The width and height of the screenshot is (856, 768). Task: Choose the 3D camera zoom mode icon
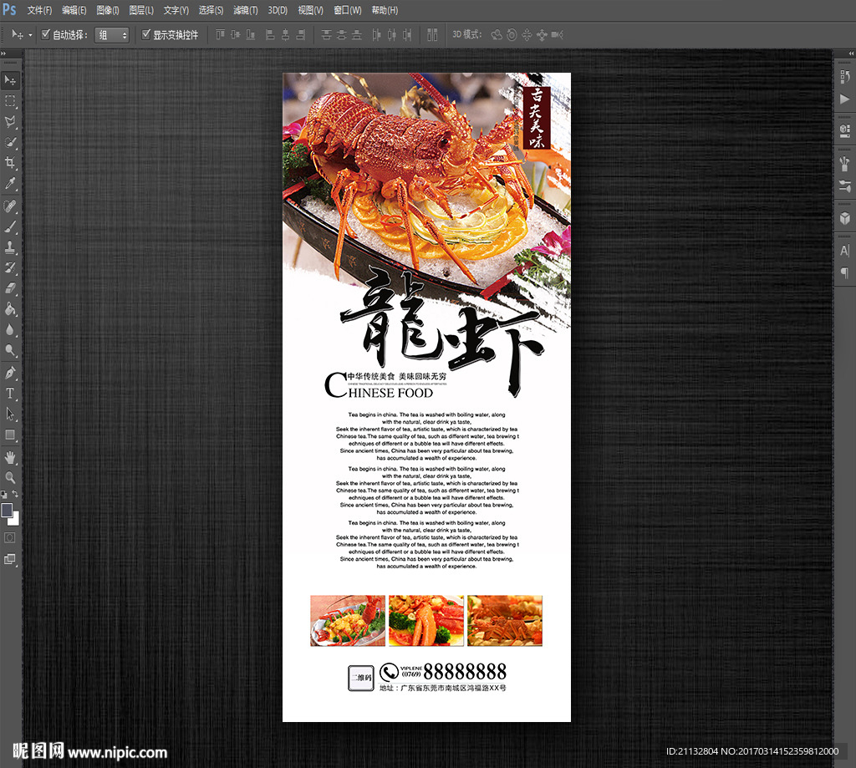pyautogui.click(x=557, y=35)
